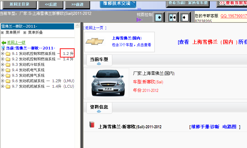Click folder icon of 9.4 发动机电气系统
The image size is (247, 148).
coord(8,70)
